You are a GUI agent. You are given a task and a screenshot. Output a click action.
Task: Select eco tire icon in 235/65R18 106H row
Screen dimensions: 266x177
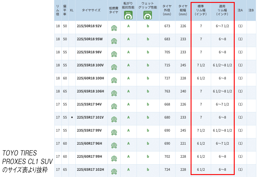114,93
